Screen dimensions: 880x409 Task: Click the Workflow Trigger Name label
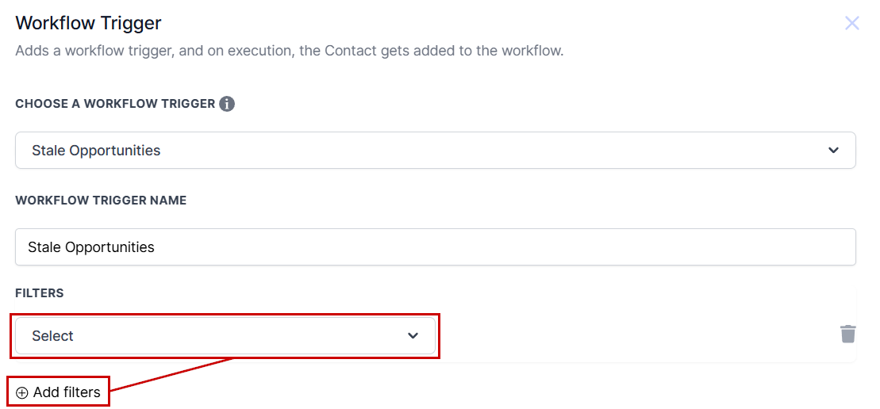coord(101,200)
